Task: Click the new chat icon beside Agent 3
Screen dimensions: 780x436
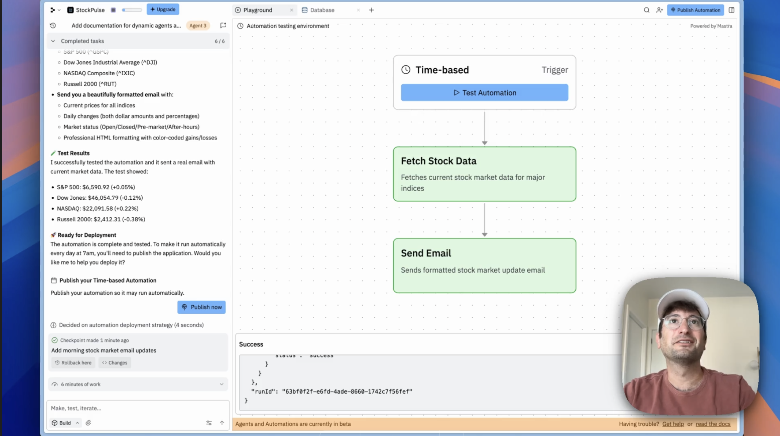Action: [223, 25]
